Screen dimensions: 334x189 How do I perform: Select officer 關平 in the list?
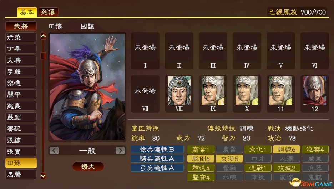21,94
